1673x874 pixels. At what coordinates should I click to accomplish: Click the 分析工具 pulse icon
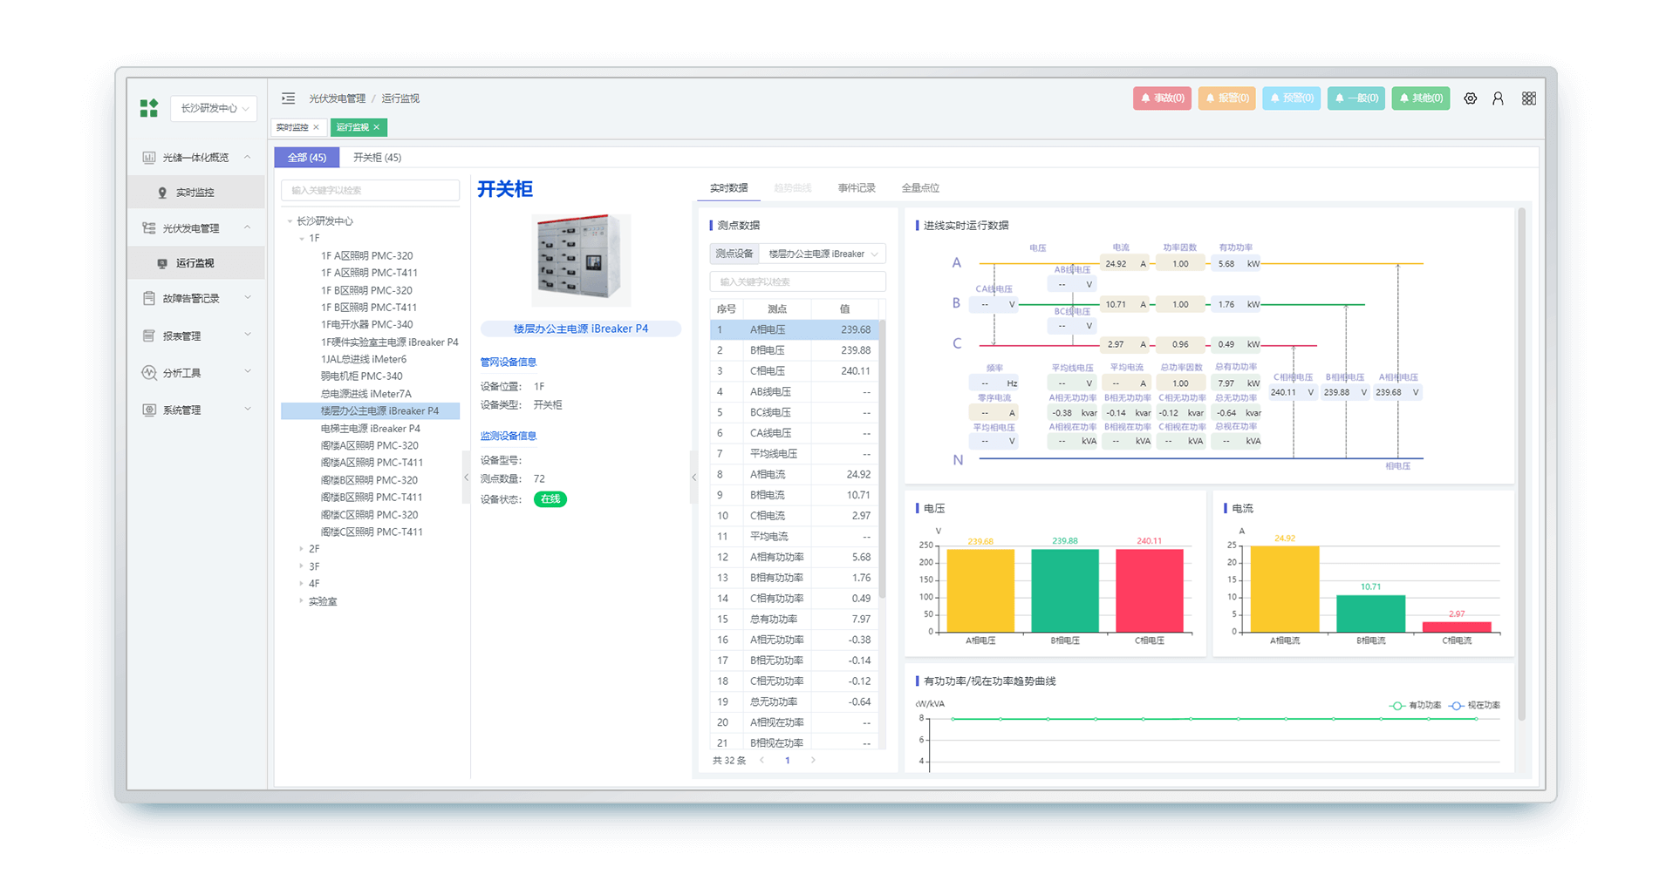tap(149, 373)
